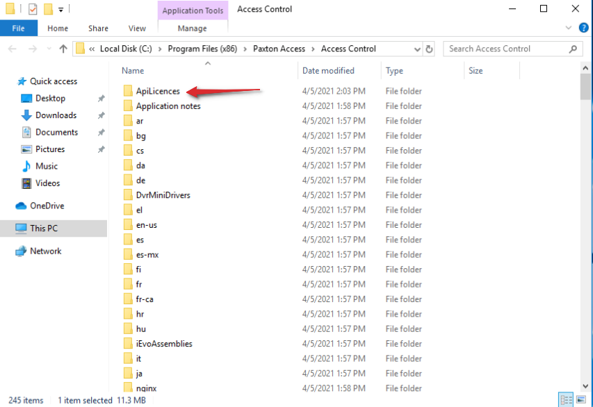
Task: Navigate up one folder level
Action: tap(63, 49)
